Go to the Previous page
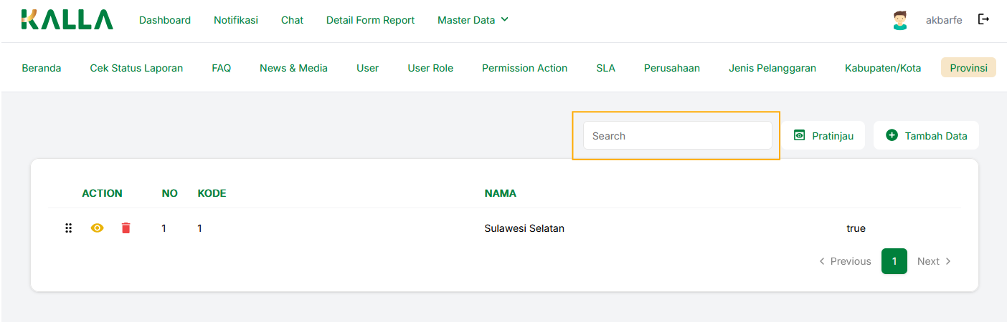 point(845,261)
